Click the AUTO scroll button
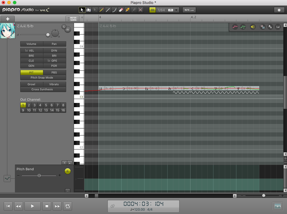The image size is (287, 214). [x=189, y=10]
